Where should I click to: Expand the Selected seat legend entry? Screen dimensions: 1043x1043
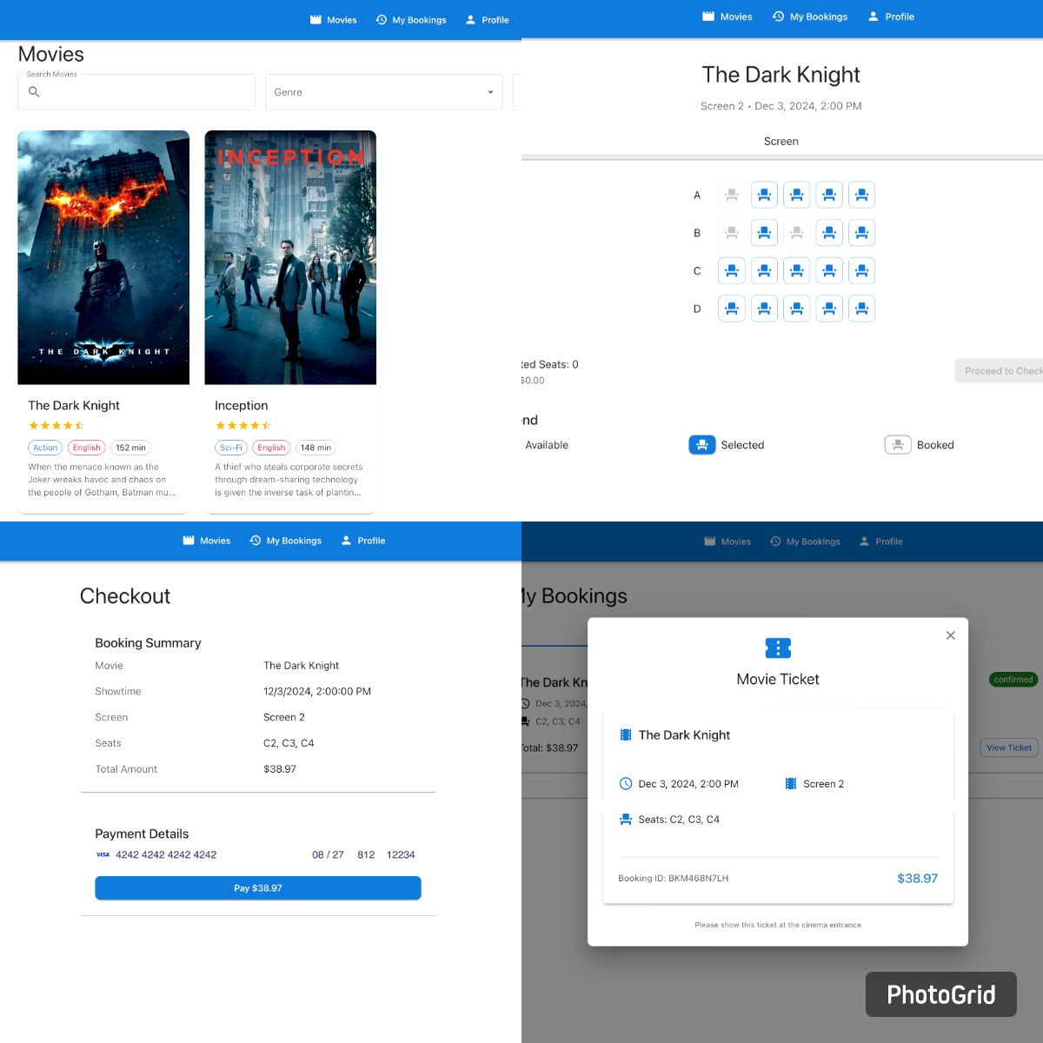[702, 444]
